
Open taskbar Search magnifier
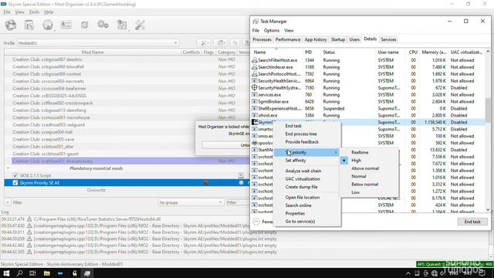click(19, 273)
